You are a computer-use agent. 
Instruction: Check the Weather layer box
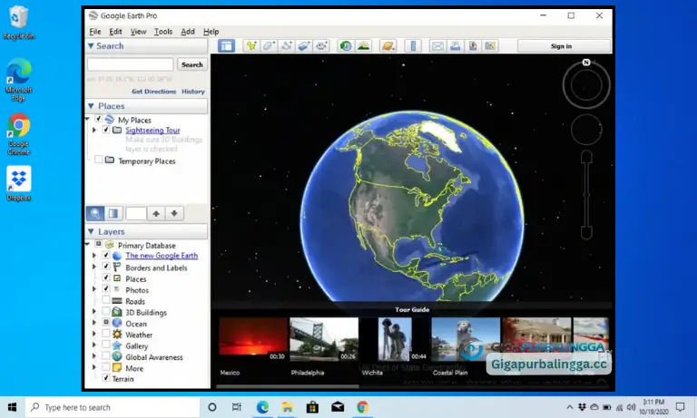106,333
